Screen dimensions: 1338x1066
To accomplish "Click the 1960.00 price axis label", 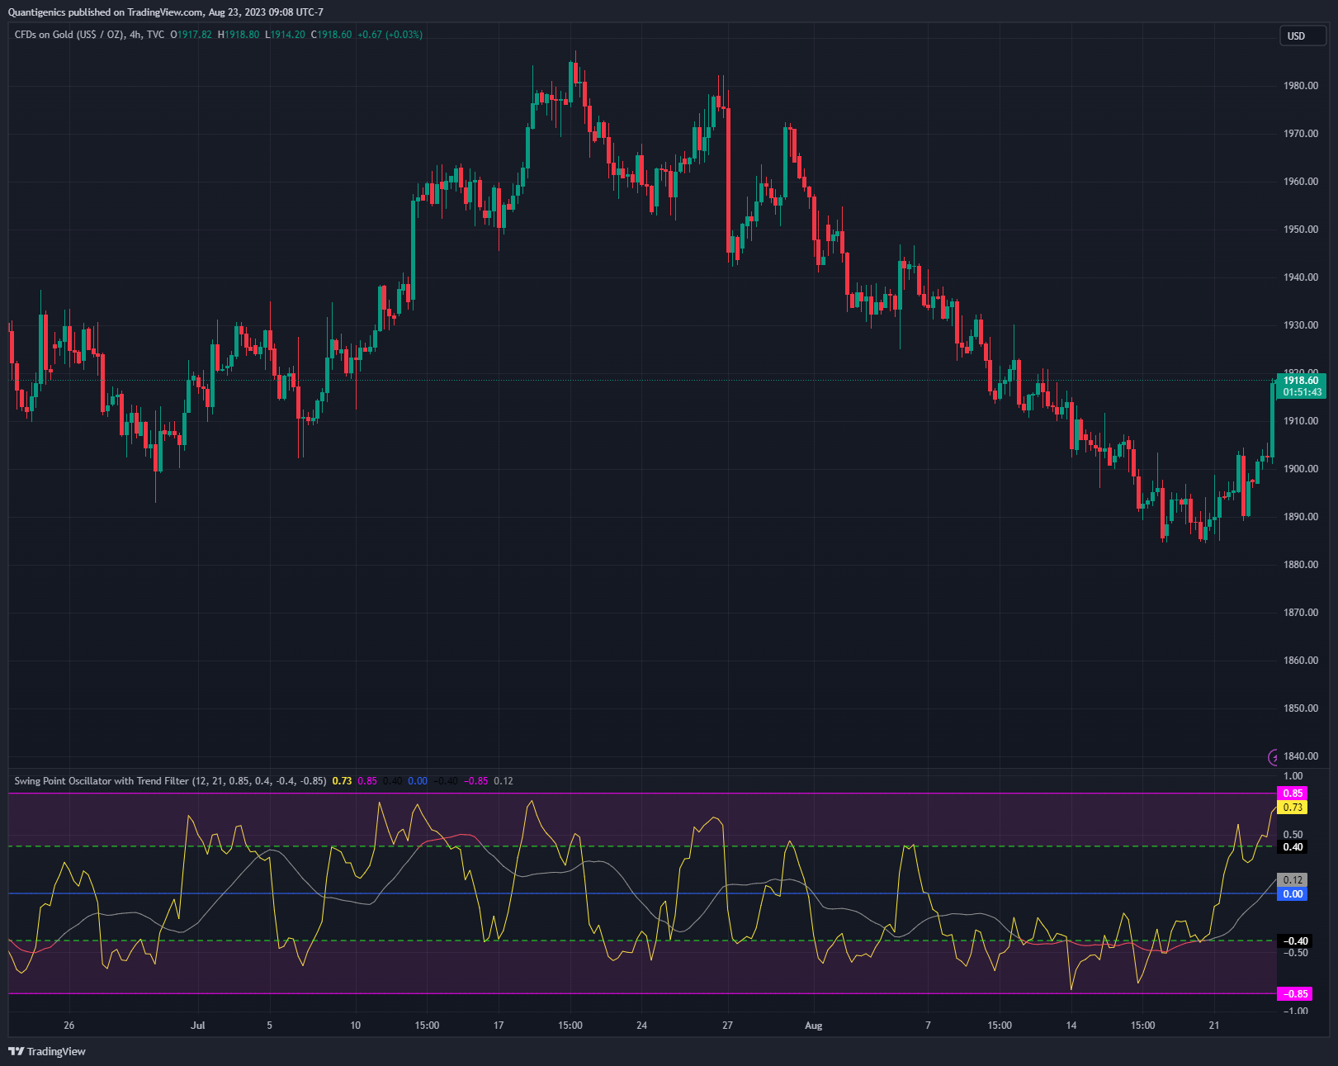I will (1301, 182).
